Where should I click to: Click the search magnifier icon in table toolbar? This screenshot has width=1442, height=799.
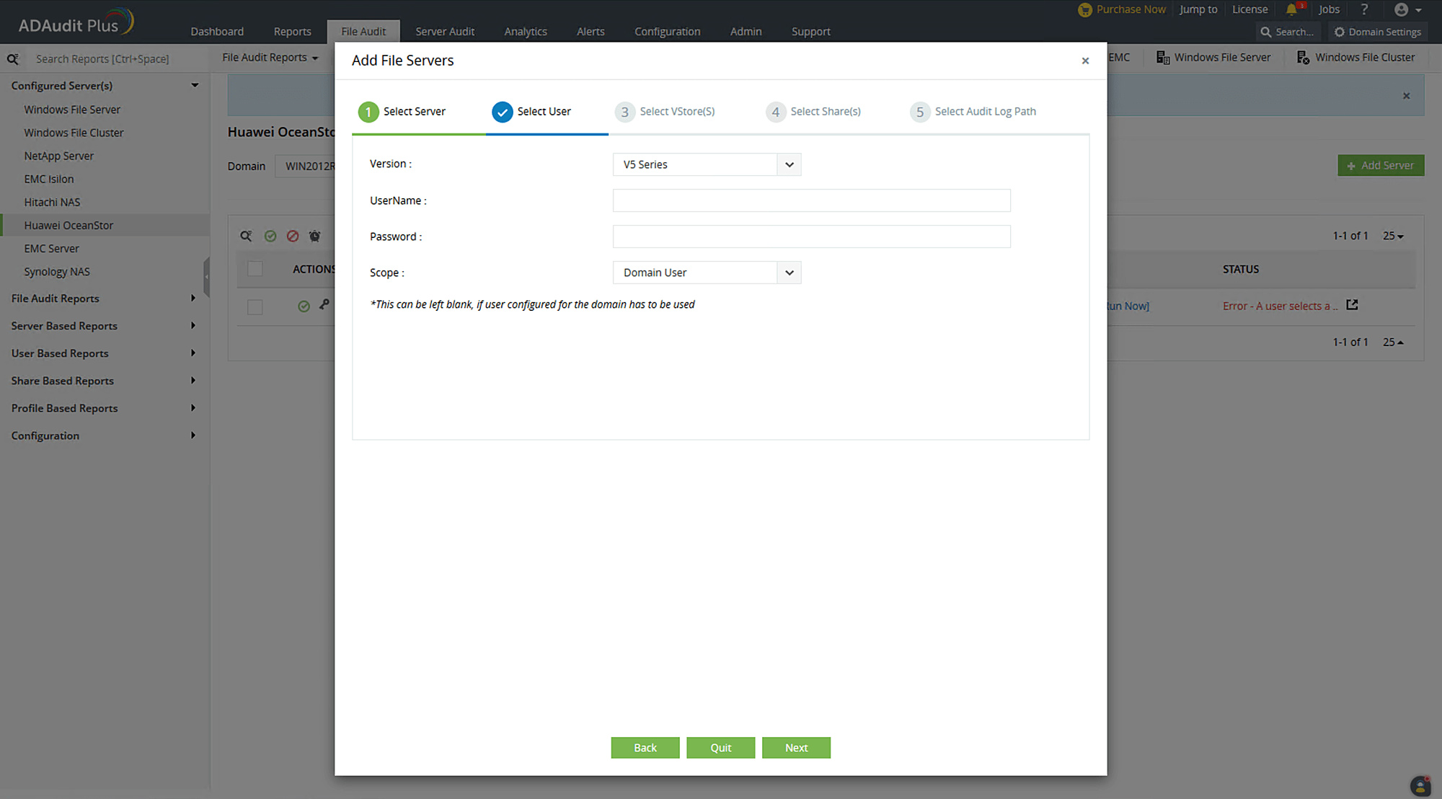pyautogui.click(x=247, y=236)
